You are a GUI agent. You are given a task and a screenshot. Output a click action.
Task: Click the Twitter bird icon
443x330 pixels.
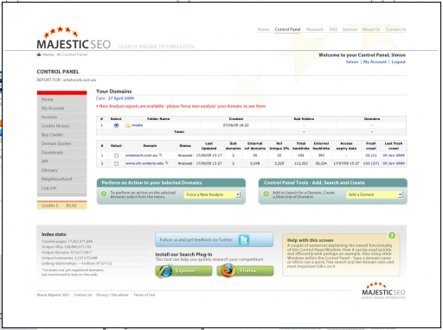pos(244,240)
